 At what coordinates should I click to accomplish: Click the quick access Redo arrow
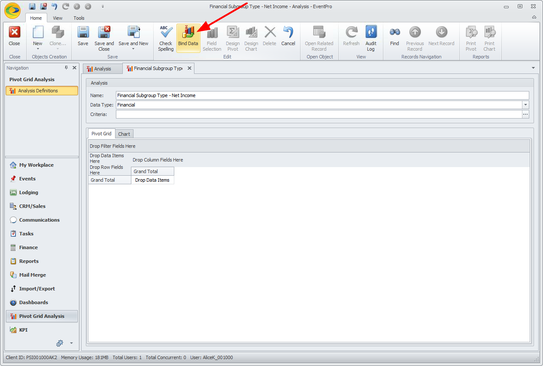66,6
